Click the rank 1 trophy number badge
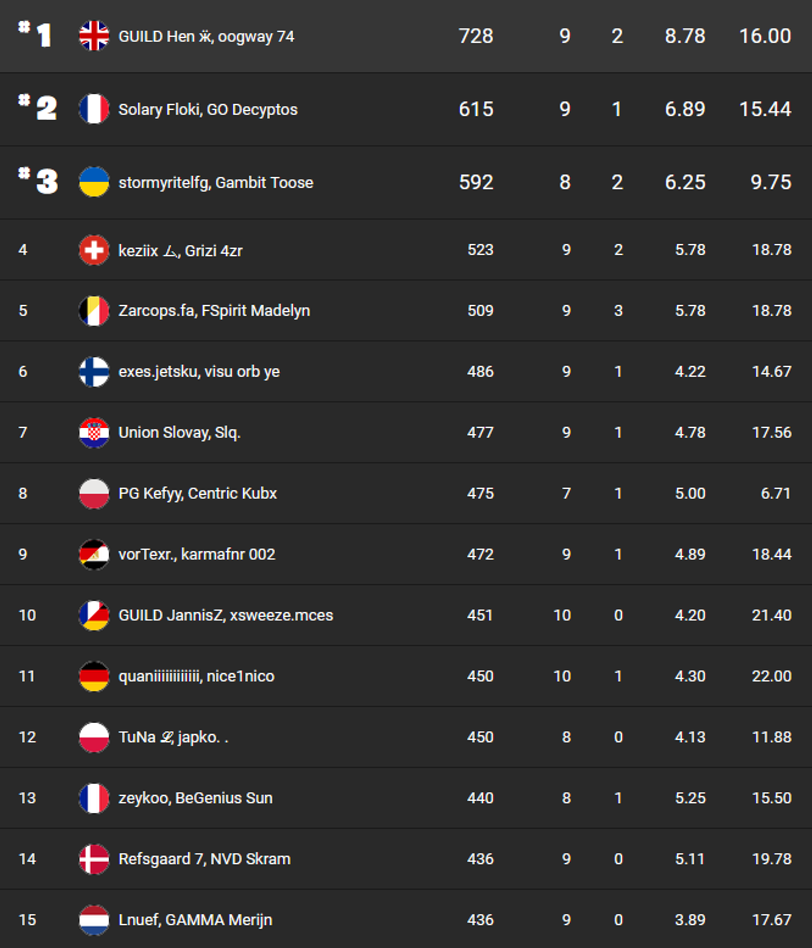Viewport: 812px width, 948px height. (35, 34)
